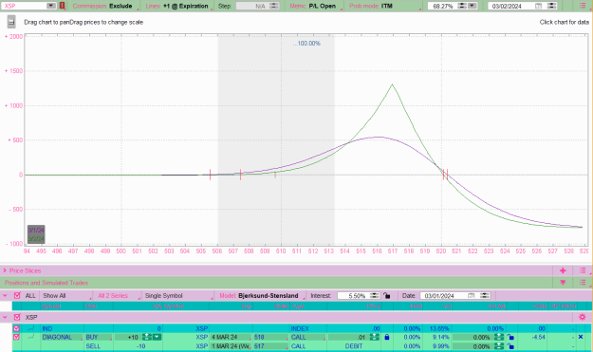Image resolution: width=593 pixels, height=352 pixels.
Task: Click the price lock icon on DIAGONAL row
Action: [x=386, y=337]
